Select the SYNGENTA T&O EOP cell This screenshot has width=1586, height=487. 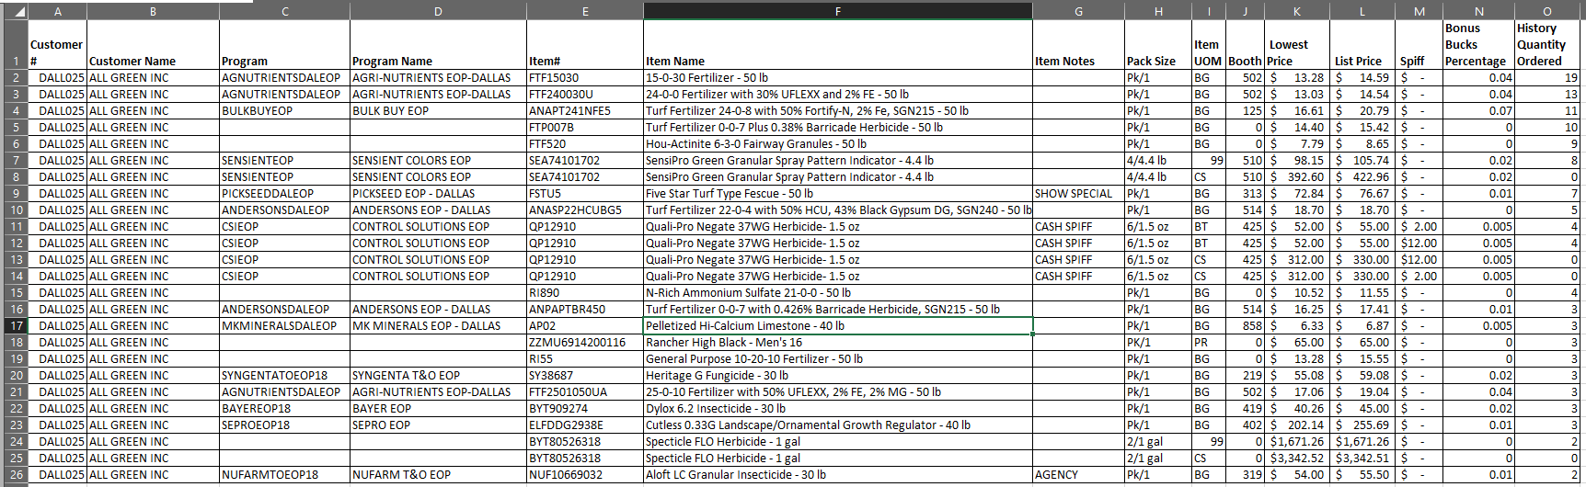(x=437, y=375)
